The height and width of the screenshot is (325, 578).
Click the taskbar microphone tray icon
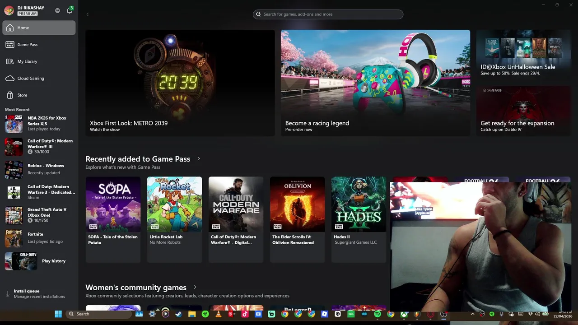click(501, 314)
